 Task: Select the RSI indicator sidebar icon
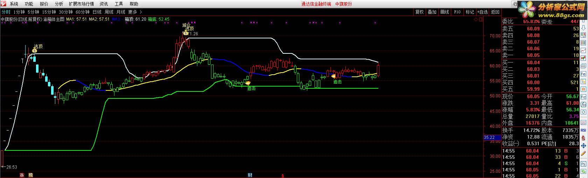[583, 130]
